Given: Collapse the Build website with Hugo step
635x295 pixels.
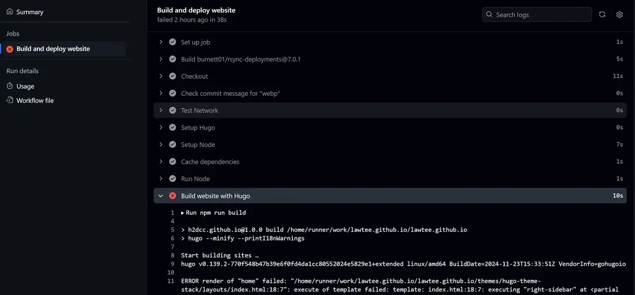Looking at the screenshot, I should click(161, 196).
